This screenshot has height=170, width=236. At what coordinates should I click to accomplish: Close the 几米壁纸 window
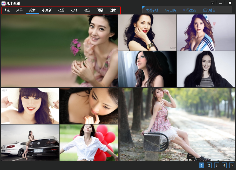(230, 3)
